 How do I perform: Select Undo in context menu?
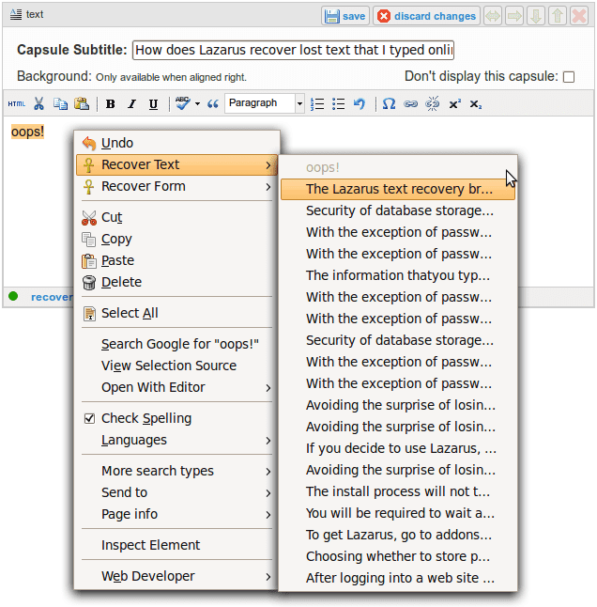[x=177, y=143]
